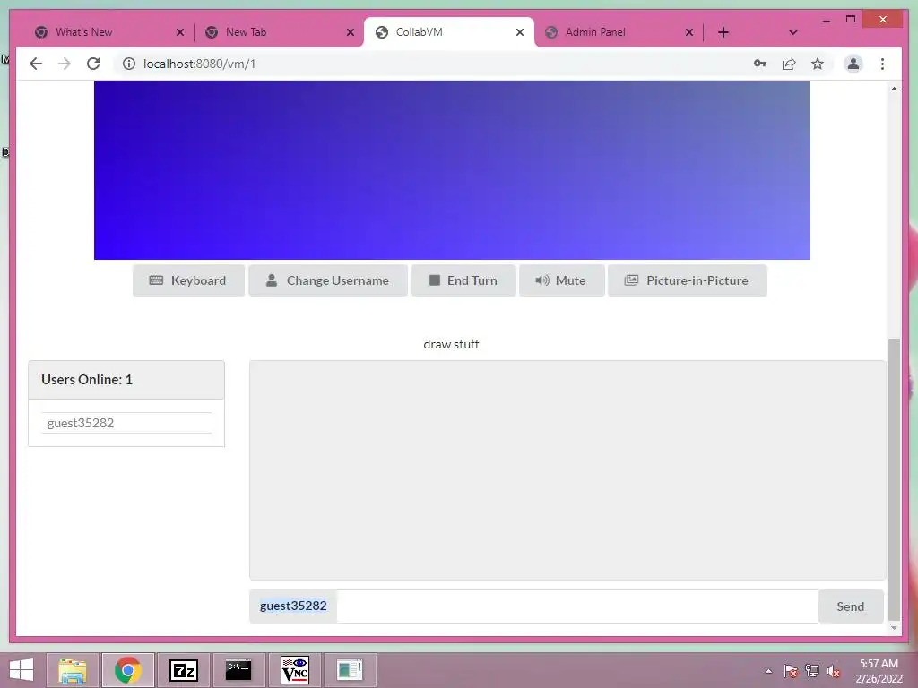Viewport: 918px width, 688px height.
Task: Open the on-screen Keyboard button
Action: pyautogui.click(x=188, y=280)
